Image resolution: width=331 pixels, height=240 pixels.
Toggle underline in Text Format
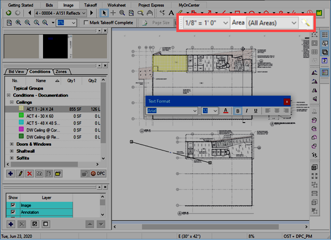click(x=256, y=111)
